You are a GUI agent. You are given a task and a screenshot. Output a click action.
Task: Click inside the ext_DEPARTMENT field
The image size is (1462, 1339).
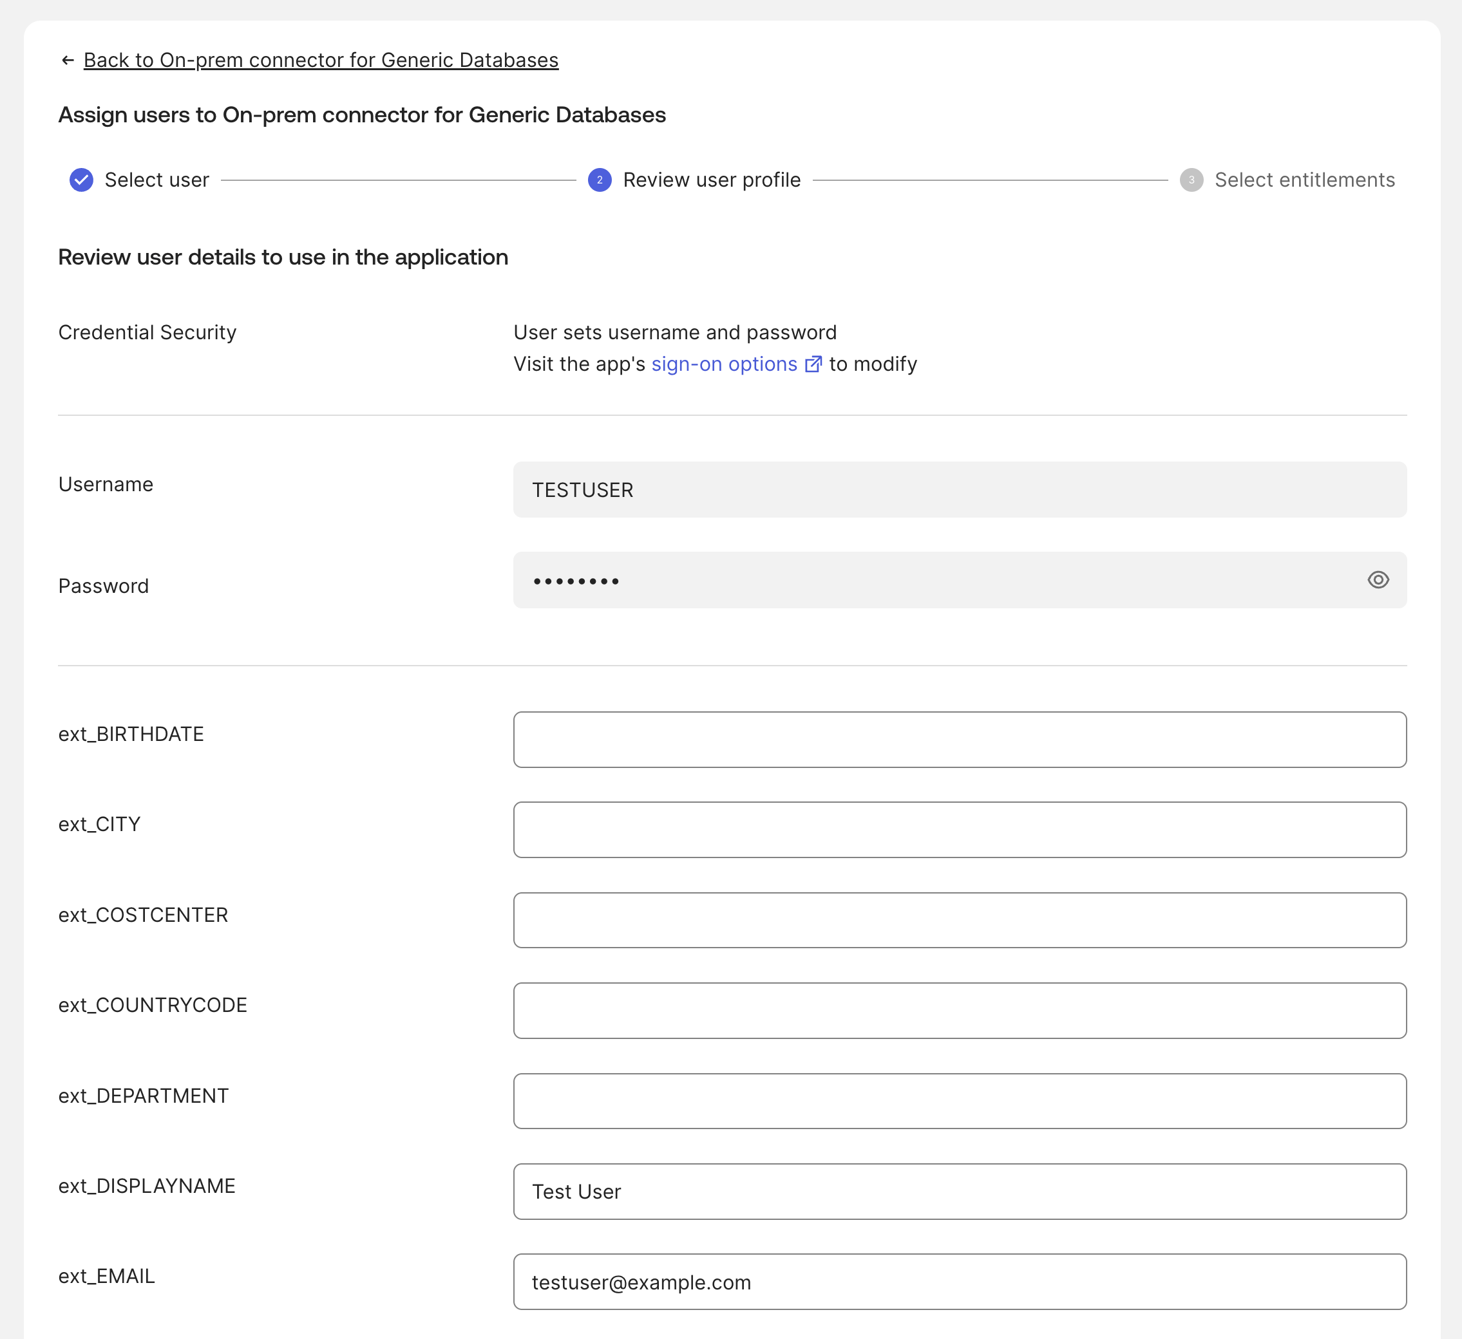[959, 1100]
